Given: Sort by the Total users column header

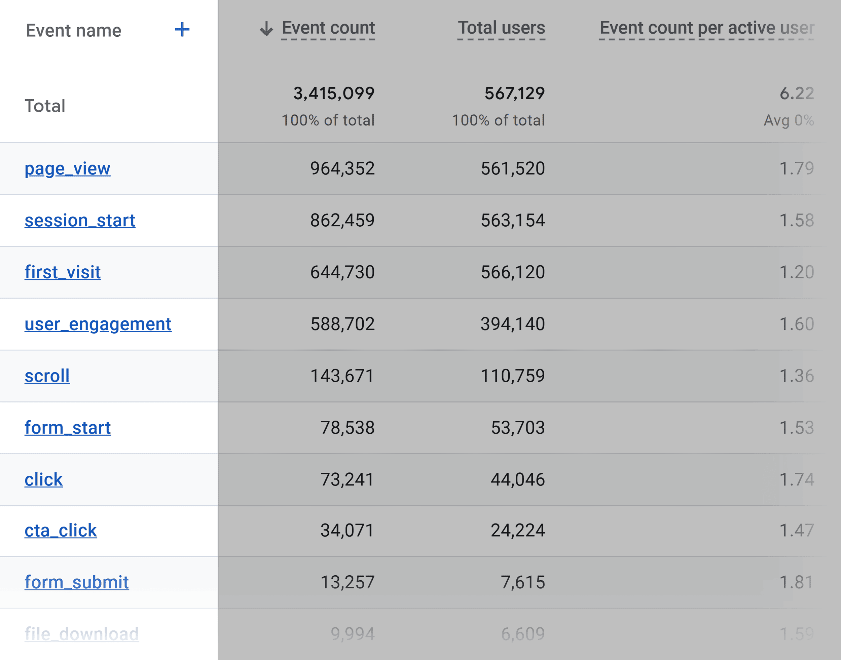Looking at the screenshot, I should click(502, 28).
